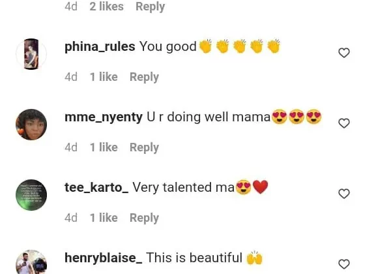Open mme_nyenty's profile avatar

pyautogui.click(x=31, y=124)
